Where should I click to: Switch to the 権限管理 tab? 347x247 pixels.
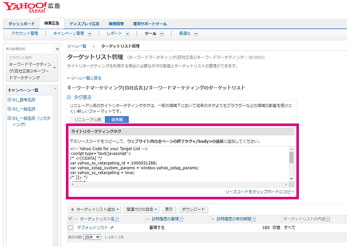coord(116,24)
